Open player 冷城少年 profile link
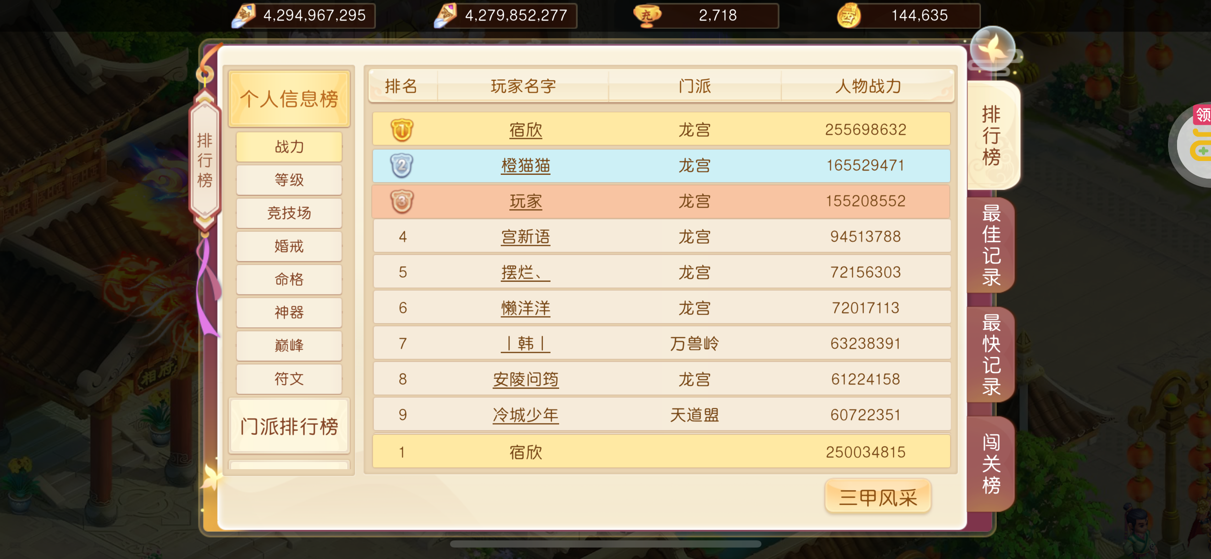 (x=525, y=415)
